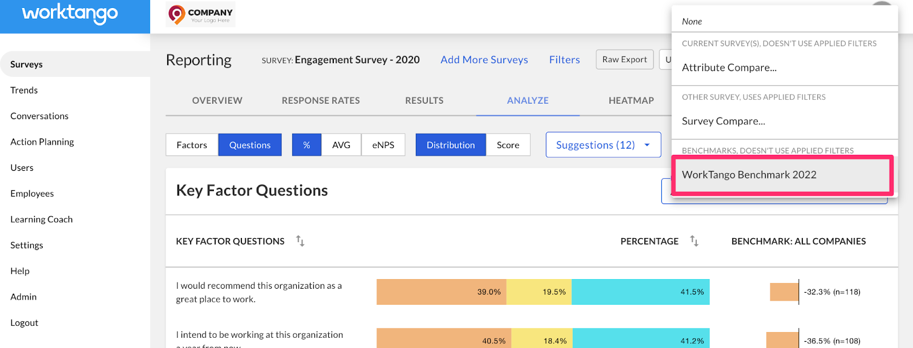Click the orange 40.5% bar segment
The image size is (913, 348).
pos(444,338)
